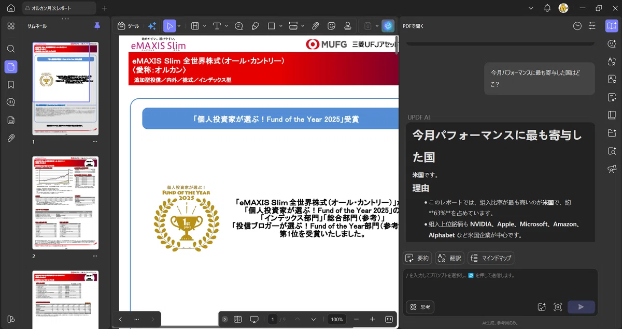The image size is (622, 329).
Task: Send the AI prompt
Action: coord(581,307)
